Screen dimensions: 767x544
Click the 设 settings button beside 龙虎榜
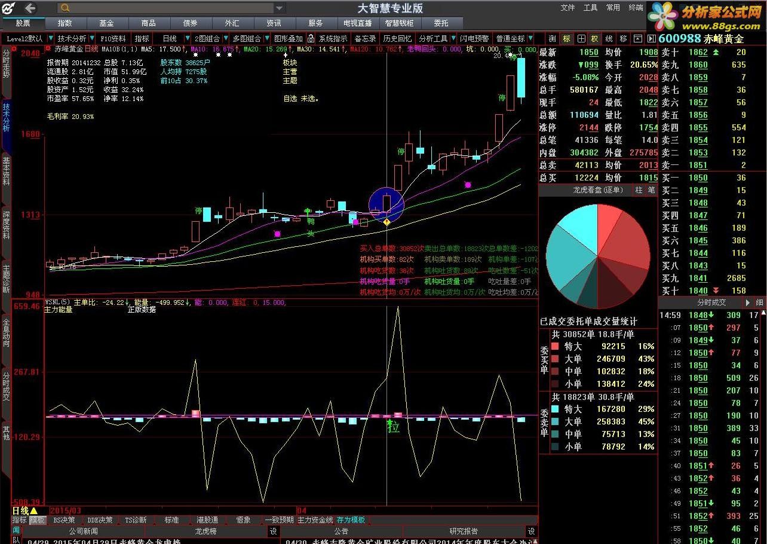pos(273,531)
